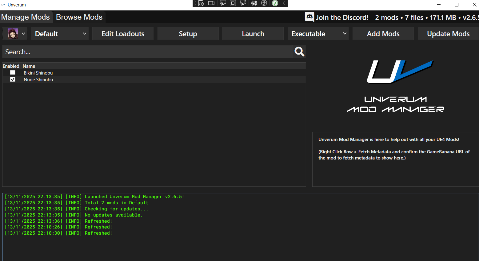Click the 22:13:36 Refreshed! log line
This screenshot has width=479, height=261.
pyautogui.click(x=58, y=221)
